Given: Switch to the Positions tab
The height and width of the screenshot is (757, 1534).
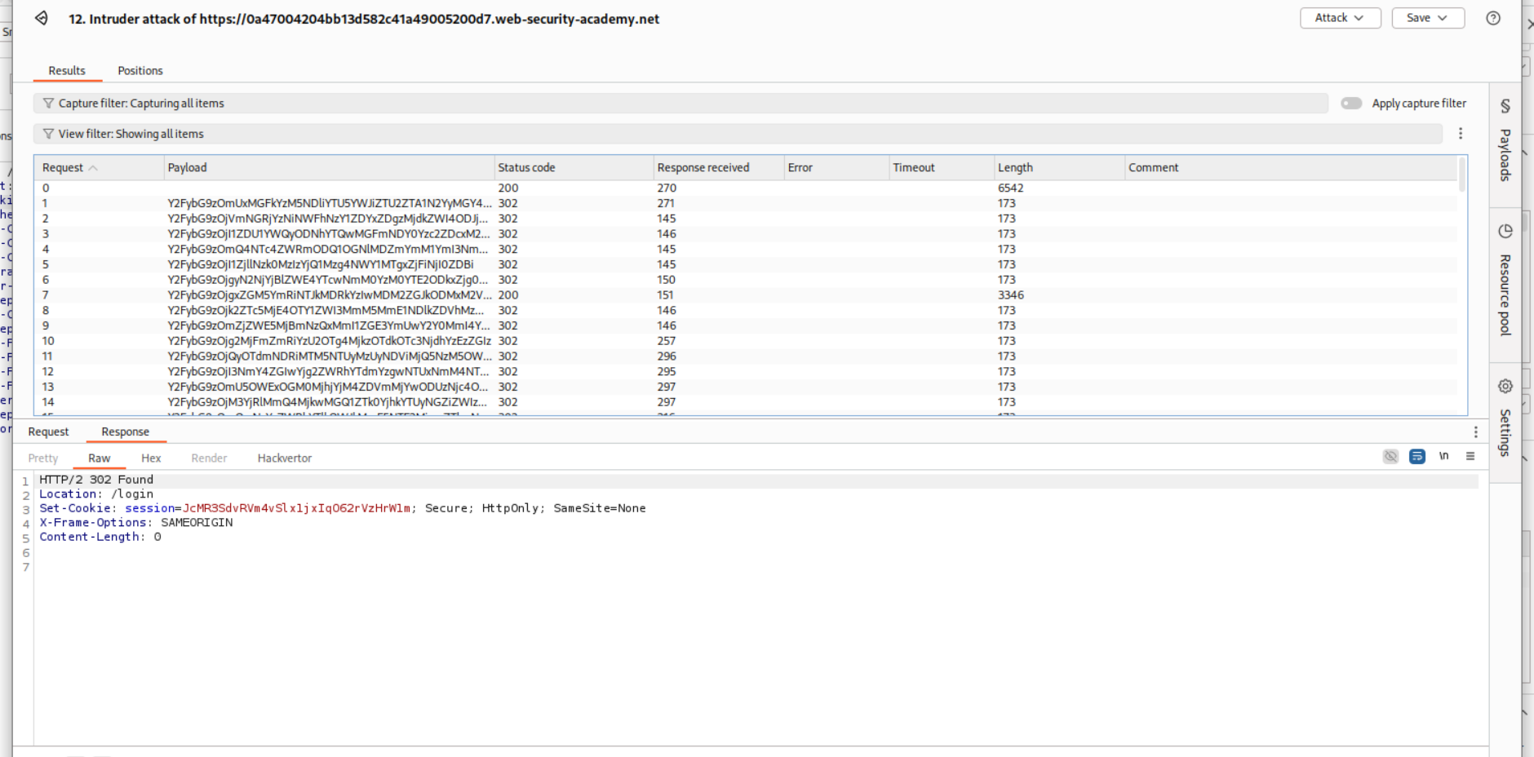Looking at the screenshot, I should point(140,71).
